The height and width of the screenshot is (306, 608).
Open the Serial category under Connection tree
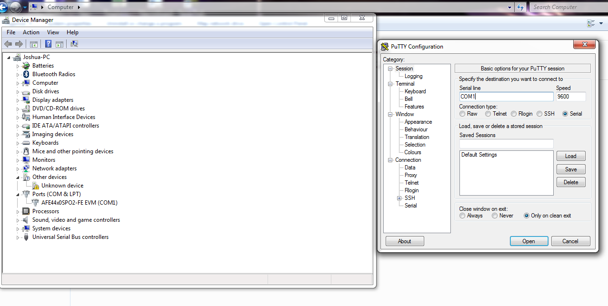tap(410, 206)
